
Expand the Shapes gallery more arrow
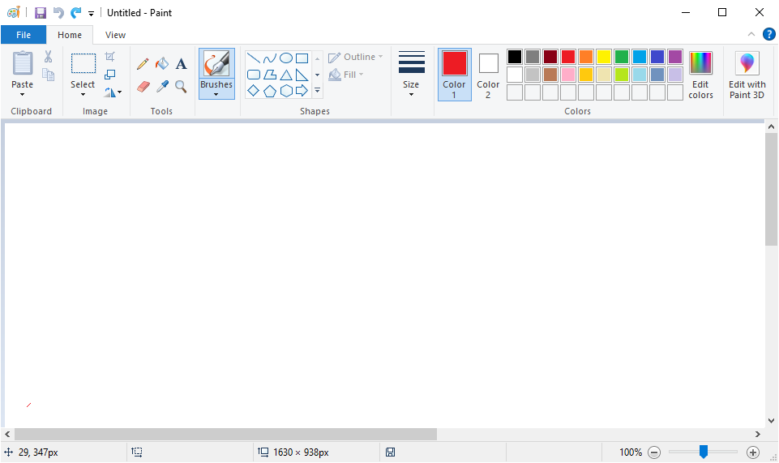tap(318, 91)
